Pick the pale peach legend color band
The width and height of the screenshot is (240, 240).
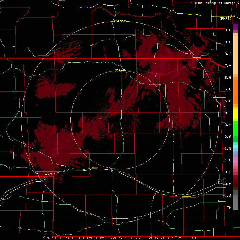235,55
